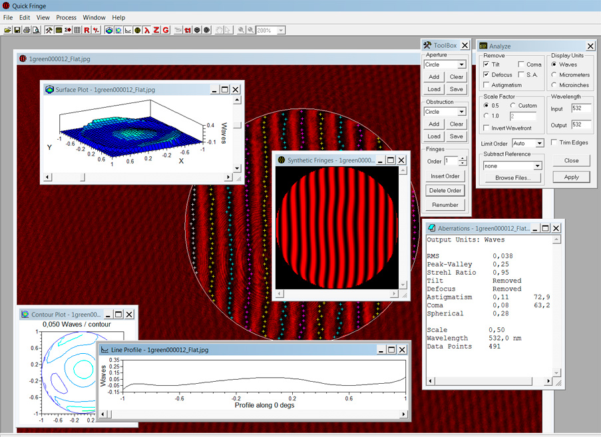
Task: Open the Help menu
Action: (x=119, y=17)
